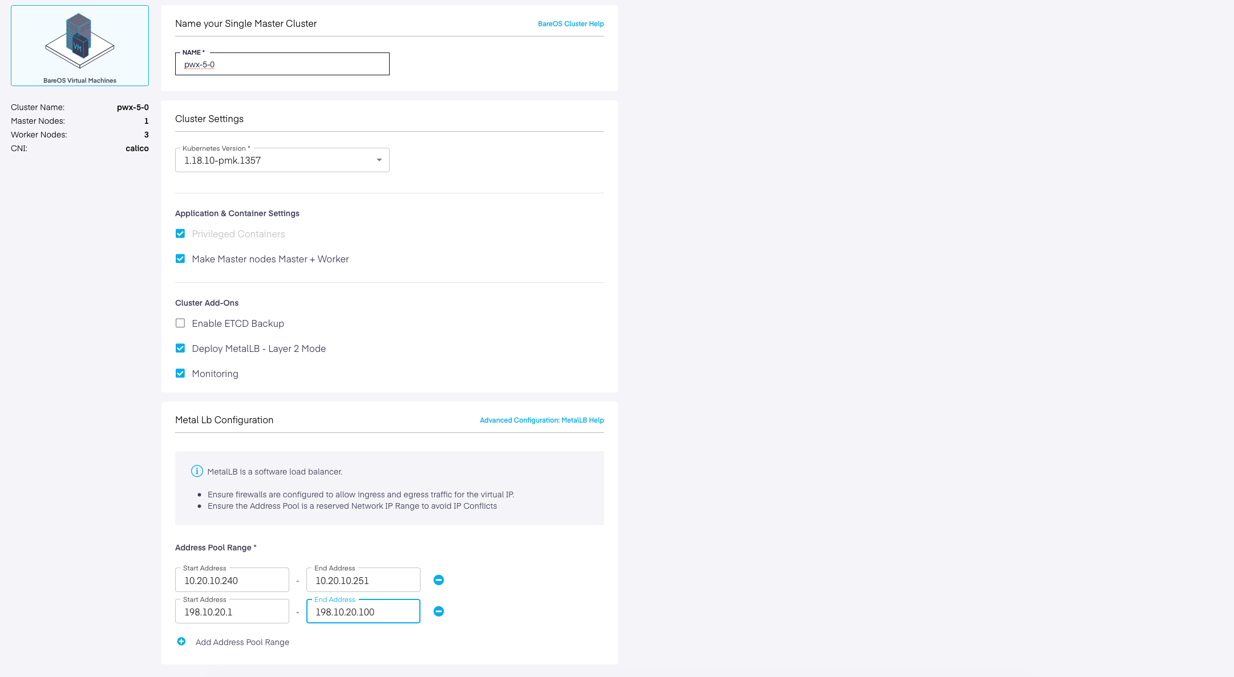
Task: Click the first Start Address field 10.20.10.240
Action: (x=232, y=581)
